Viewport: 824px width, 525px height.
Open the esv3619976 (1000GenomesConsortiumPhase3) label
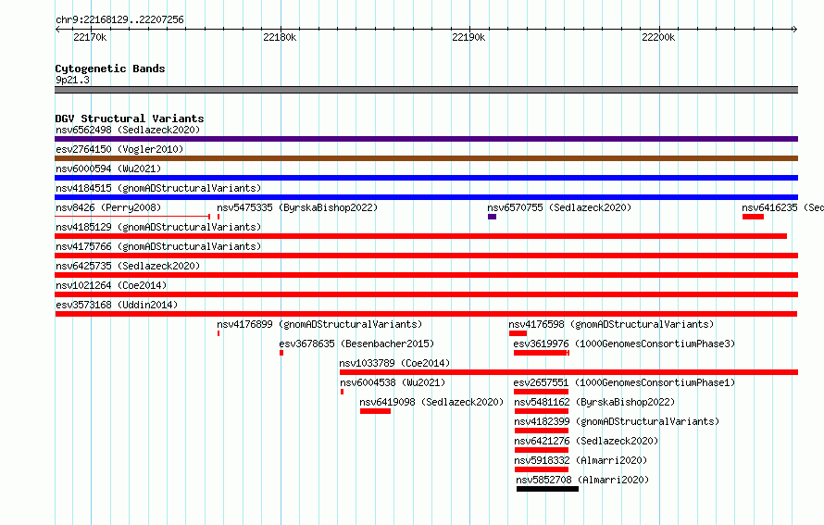pyautogui.click(x=624, y=344)
